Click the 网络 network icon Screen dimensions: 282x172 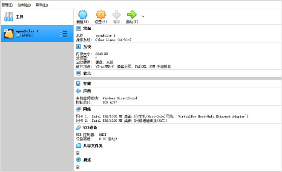point(78,109)
